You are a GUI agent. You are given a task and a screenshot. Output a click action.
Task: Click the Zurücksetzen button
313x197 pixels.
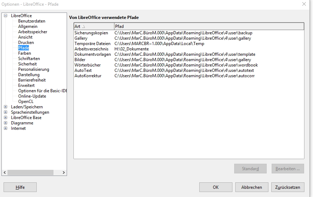(x=288, y=187)
